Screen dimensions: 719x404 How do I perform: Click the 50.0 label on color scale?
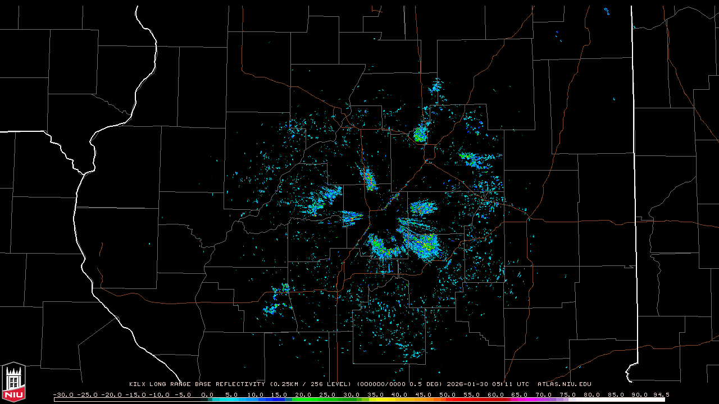click(x=447, y=394)
